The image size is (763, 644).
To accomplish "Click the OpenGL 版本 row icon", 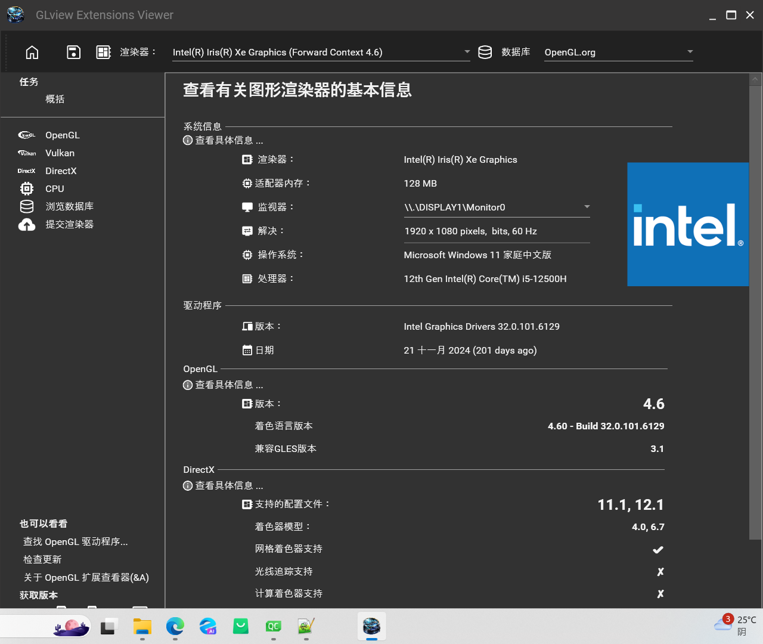I will 247,404.
